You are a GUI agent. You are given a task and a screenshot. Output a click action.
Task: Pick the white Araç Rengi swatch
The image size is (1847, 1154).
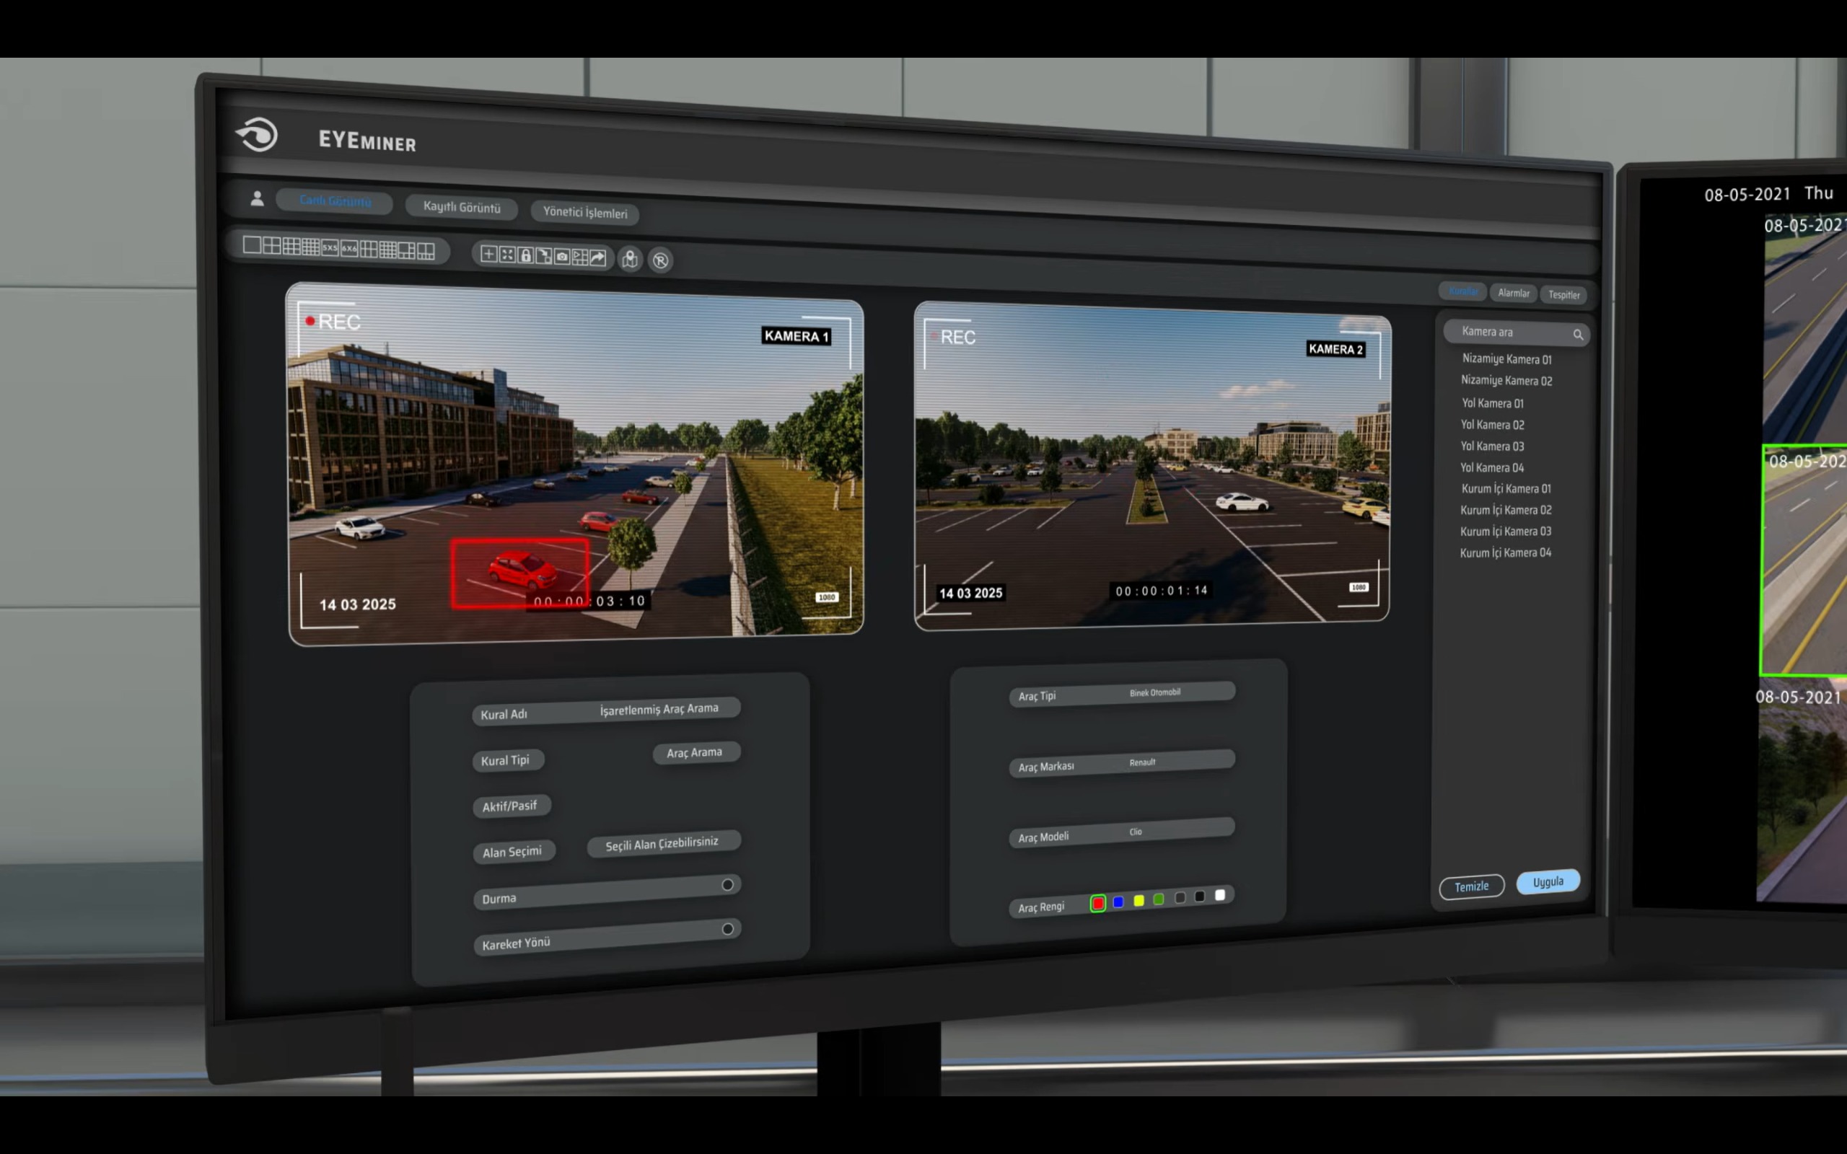pos(1219,894)
